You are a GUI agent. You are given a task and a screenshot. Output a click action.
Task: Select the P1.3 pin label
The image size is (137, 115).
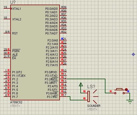pyautogui.click(x=15, y=83)
